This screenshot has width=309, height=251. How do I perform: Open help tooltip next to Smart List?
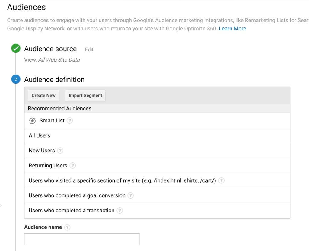[70, 121]
